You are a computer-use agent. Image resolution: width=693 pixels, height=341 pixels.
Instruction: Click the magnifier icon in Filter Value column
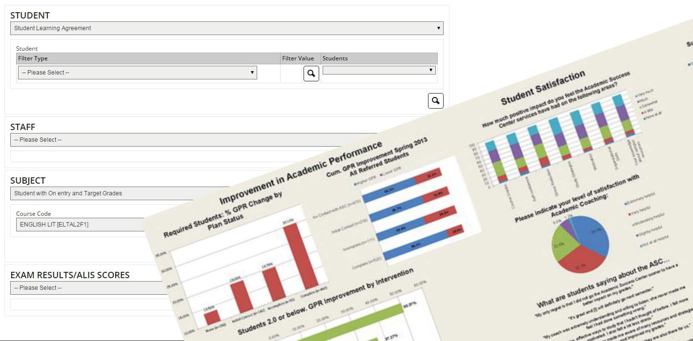(311, 74)
